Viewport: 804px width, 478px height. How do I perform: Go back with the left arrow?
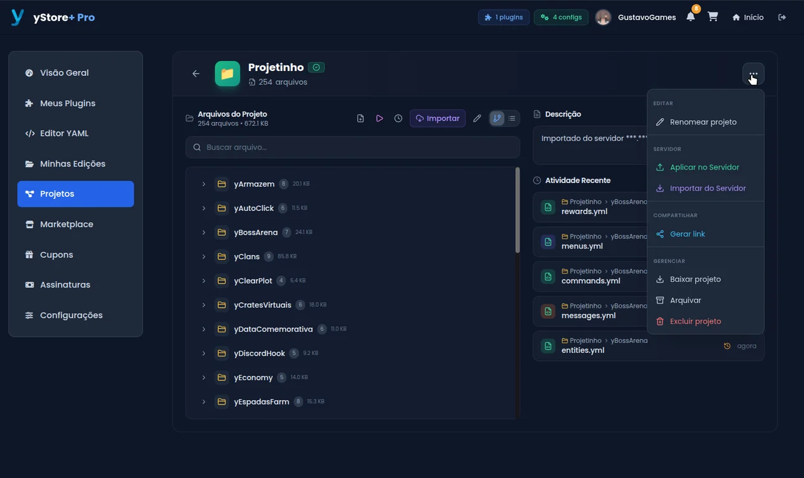point(196,73)
